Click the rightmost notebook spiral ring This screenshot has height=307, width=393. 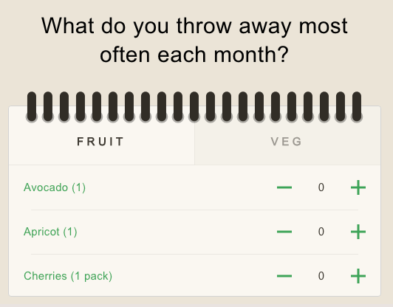357,107
